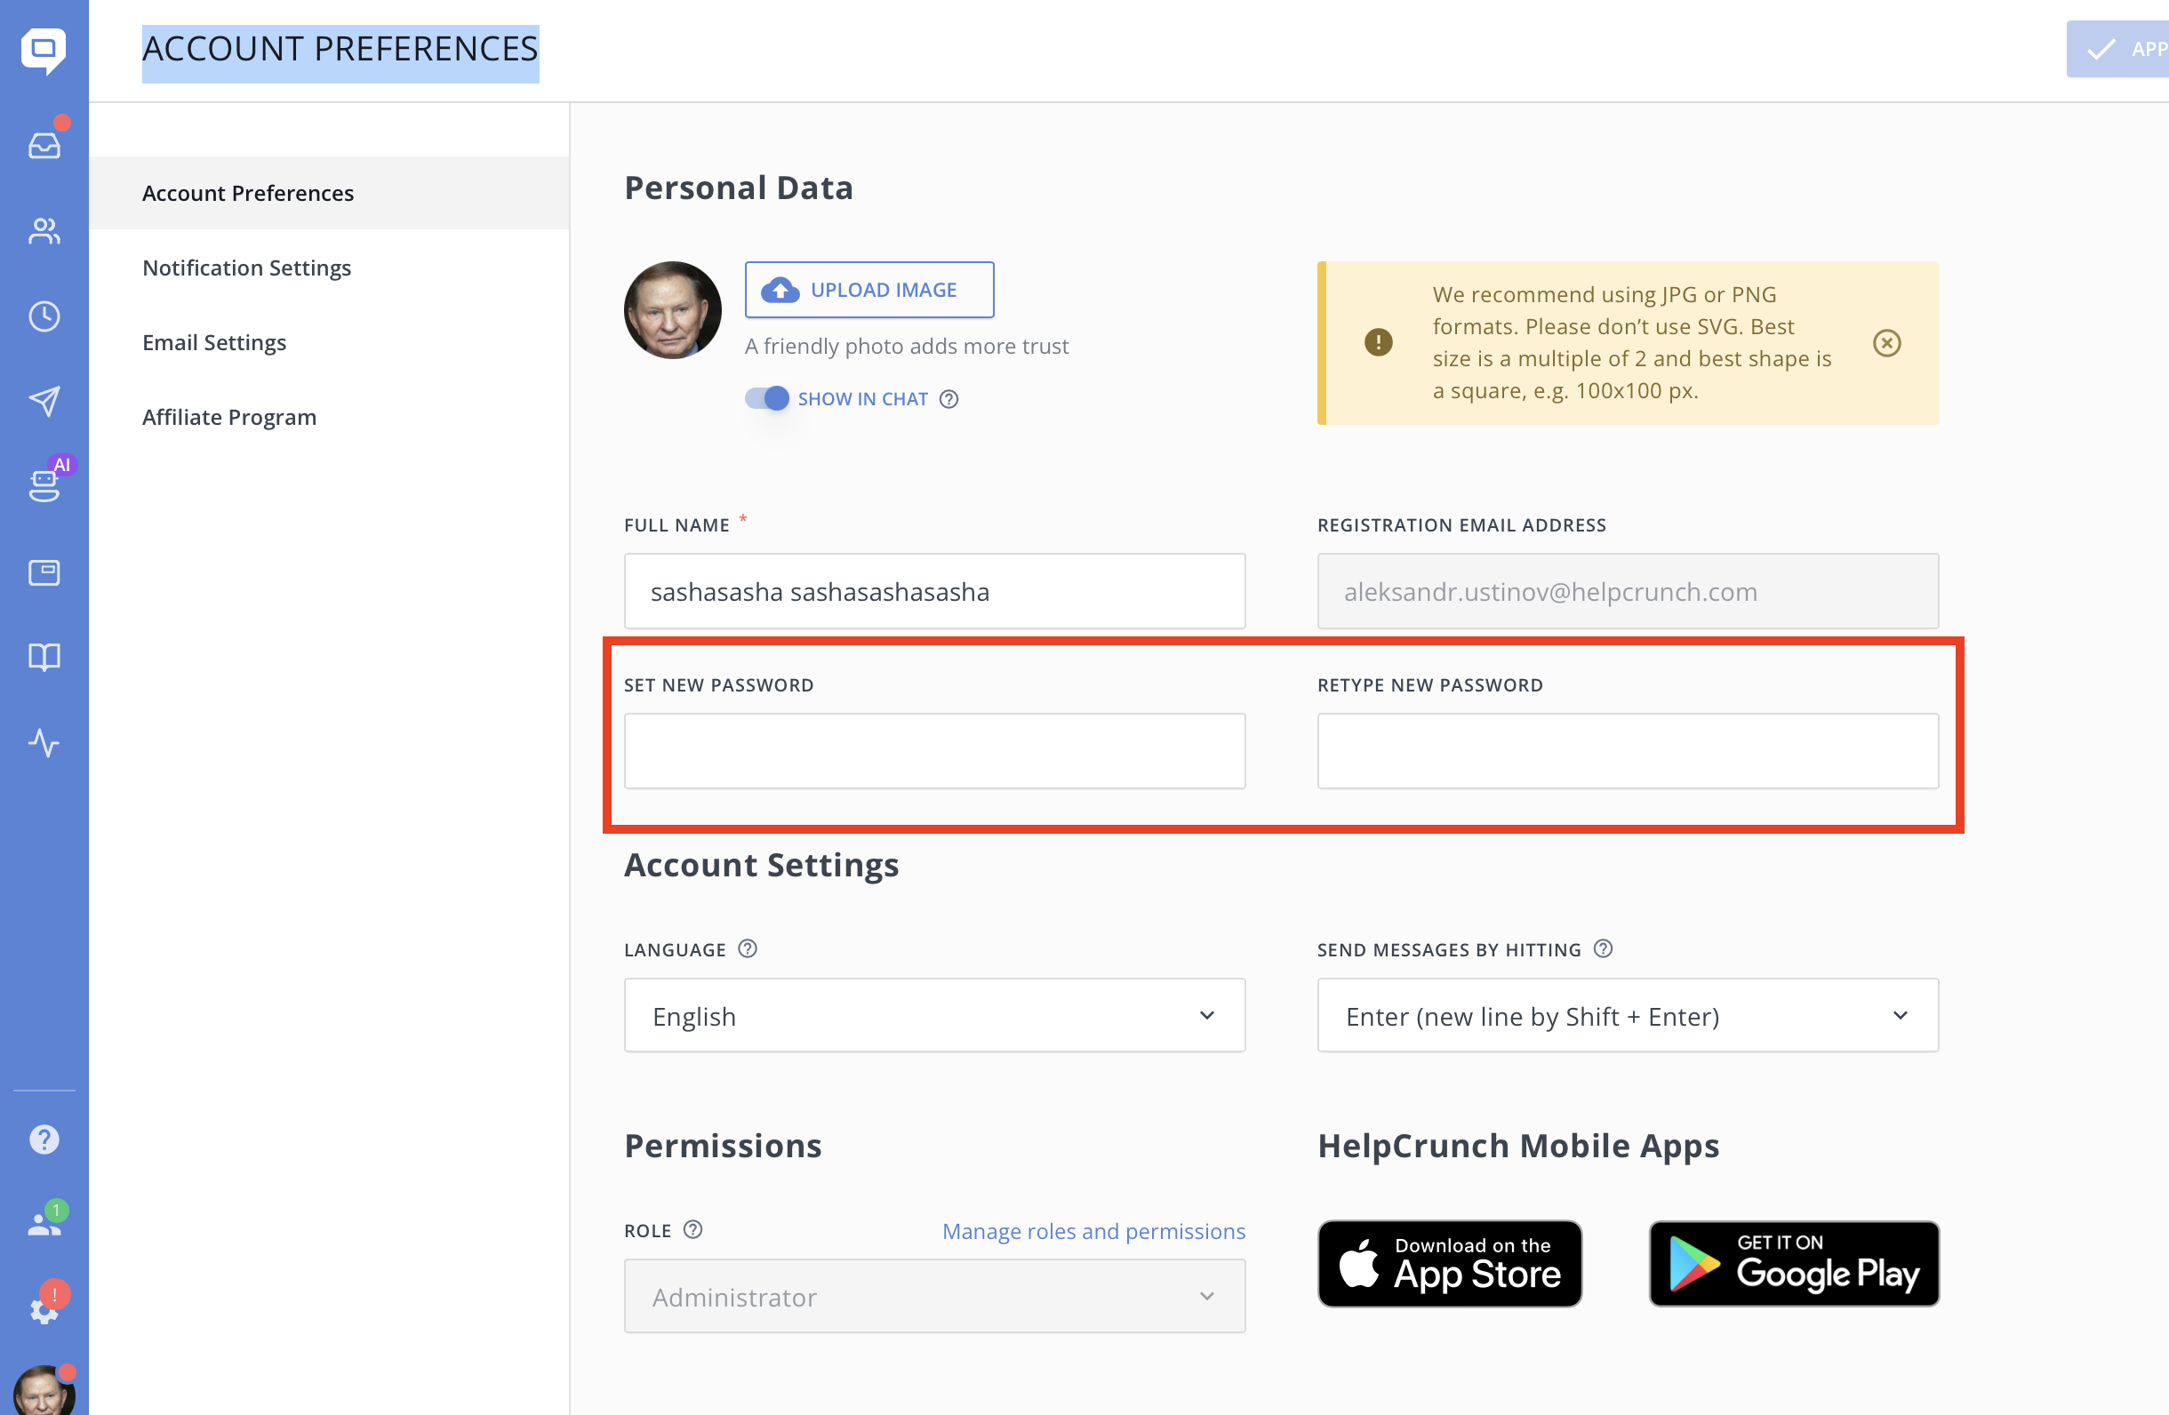2169x1415 pixels.
Task: Dismiss the image format recommendation notice
Action: [x=1885, y=342]
